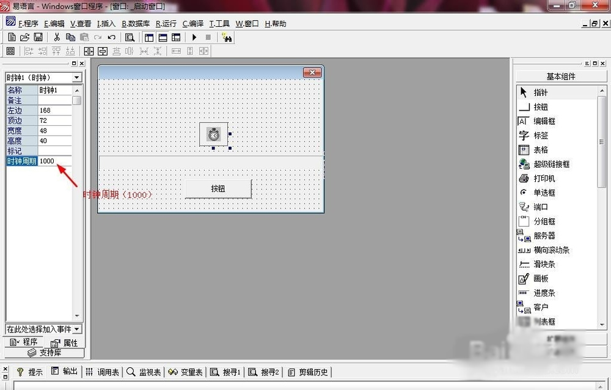Open the 输出 tab

[x=64, y=371]
